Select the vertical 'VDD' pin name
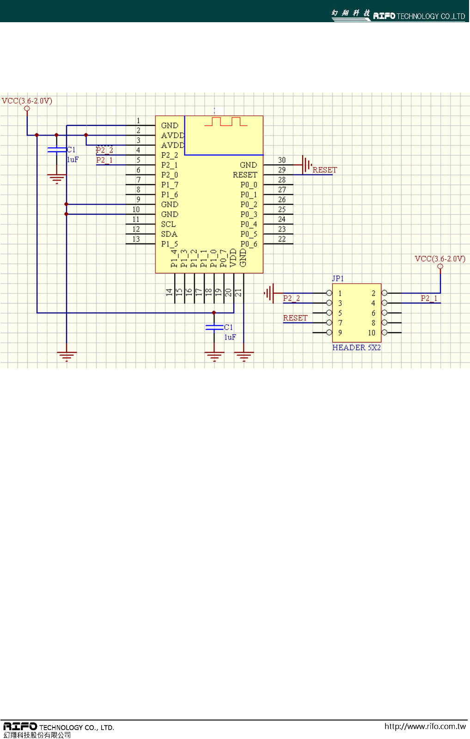Viewport: 470px width, 739px height. pos(233,258)
